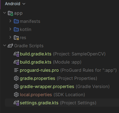Screen dimensions: 119x113
Task: Expand the res folder chevron
Action: pos(10,37)
